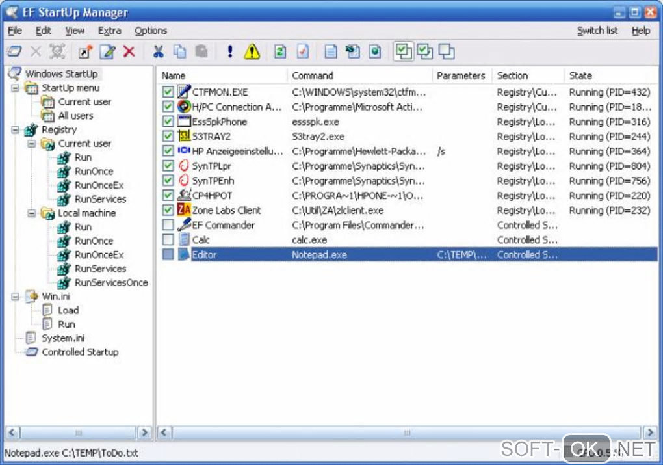Collapse the Registry tree node
Viewport: 663px width, 465px height.
tap(15, 130)
